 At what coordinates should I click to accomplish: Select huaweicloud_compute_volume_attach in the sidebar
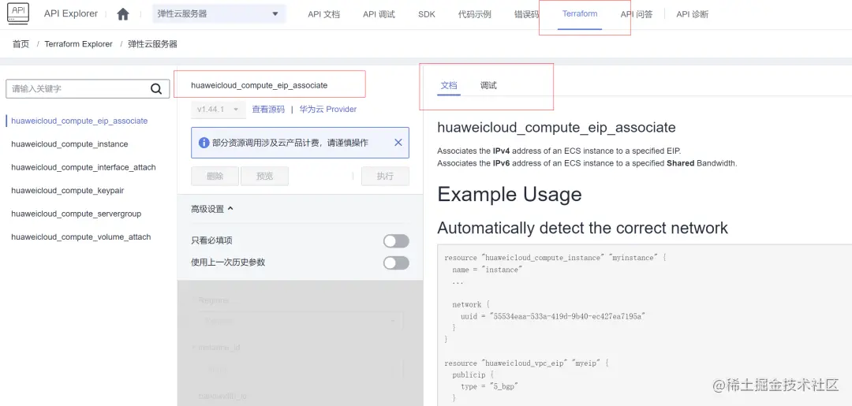81,237
